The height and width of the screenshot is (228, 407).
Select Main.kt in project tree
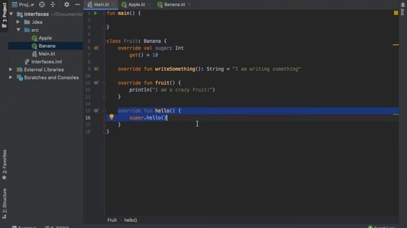coord(46,54)
